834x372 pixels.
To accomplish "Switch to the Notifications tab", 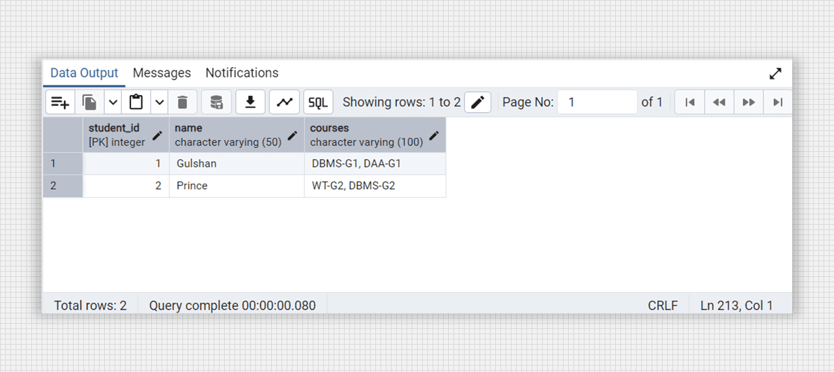I will (x=242, y=73).
